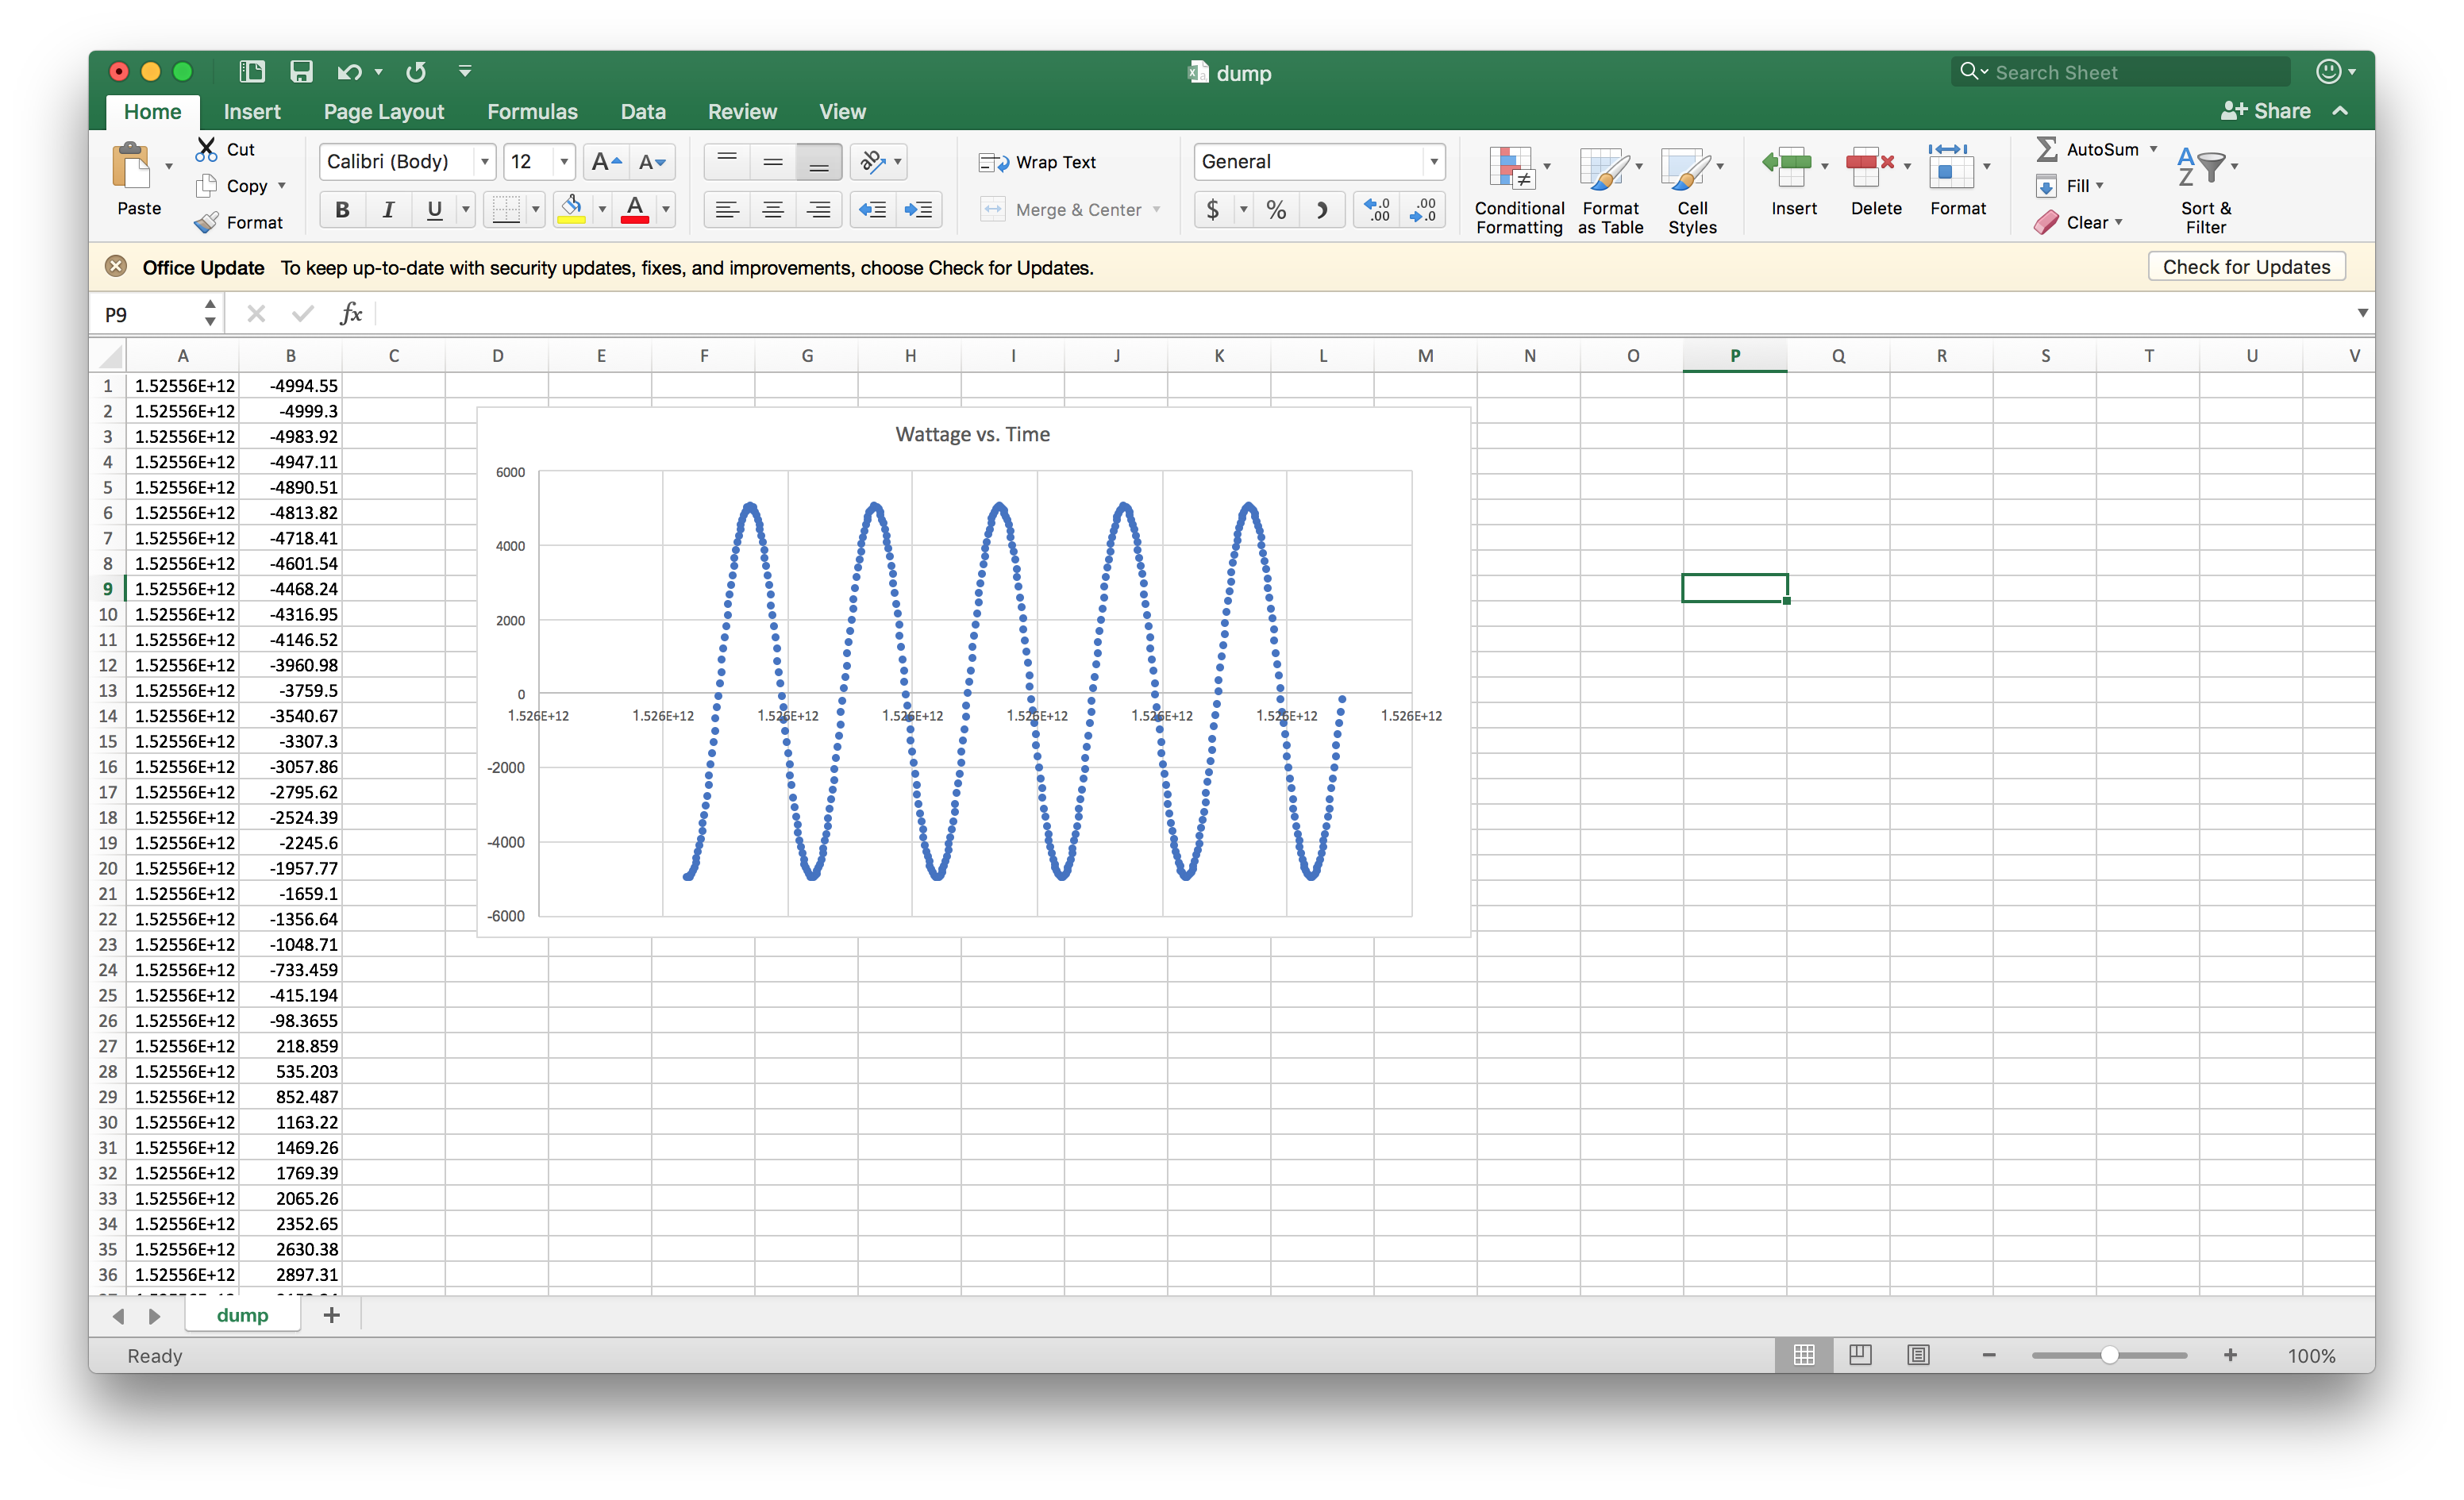Click Check for Updates button
2464x1500 pixels.
pyautogui.click(x=2246, y=267)
